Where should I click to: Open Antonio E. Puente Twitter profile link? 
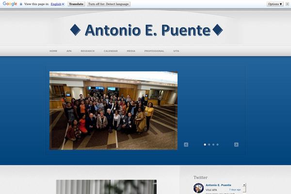pyautogui.click(x=218, y=185)
